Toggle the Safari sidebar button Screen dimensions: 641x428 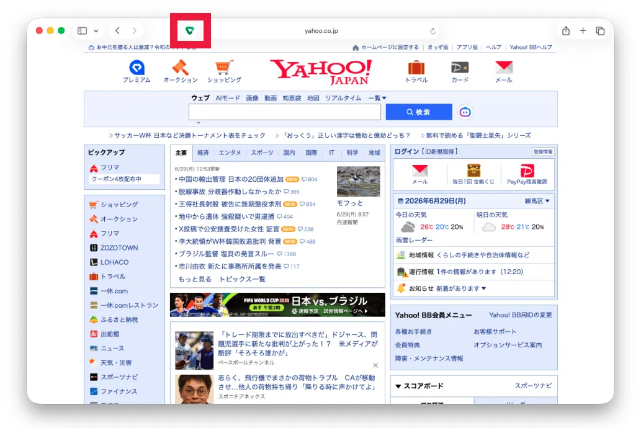coord(82,30)
